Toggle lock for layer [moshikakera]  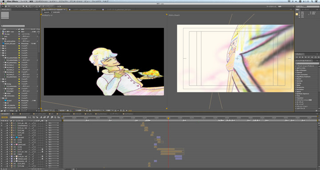point(7,126)
